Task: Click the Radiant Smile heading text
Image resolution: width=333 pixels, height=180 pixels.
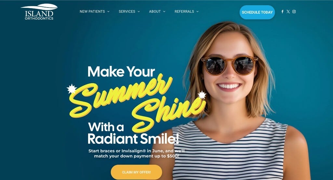Action: pyautogui.click(x=133, y=139)
